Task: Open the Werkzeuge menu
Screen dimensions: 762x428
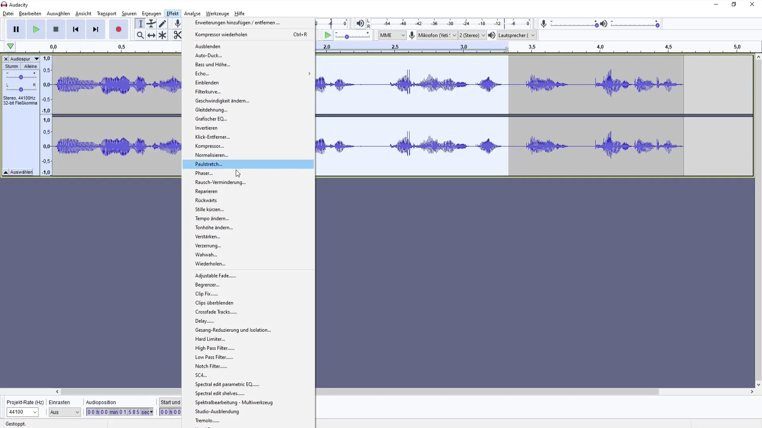Action: tap(217, 13)
